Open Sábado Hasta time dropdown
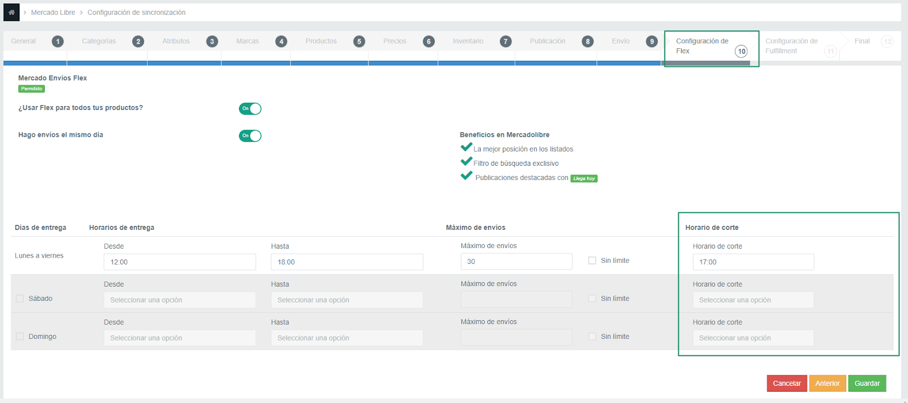 347,300
